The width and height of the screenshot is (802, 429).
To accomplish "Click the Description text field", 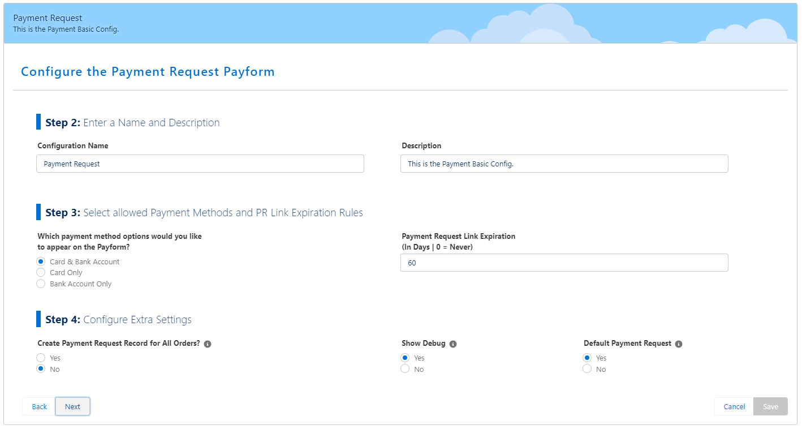I will coord(564,164).
